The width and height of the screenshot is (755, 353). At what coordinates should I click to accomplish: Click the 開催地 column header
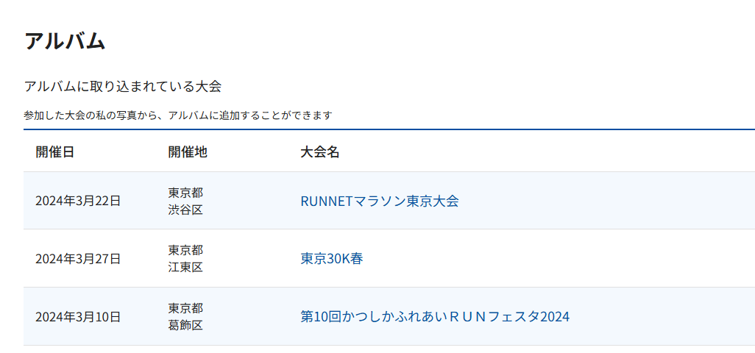(187, 152)
